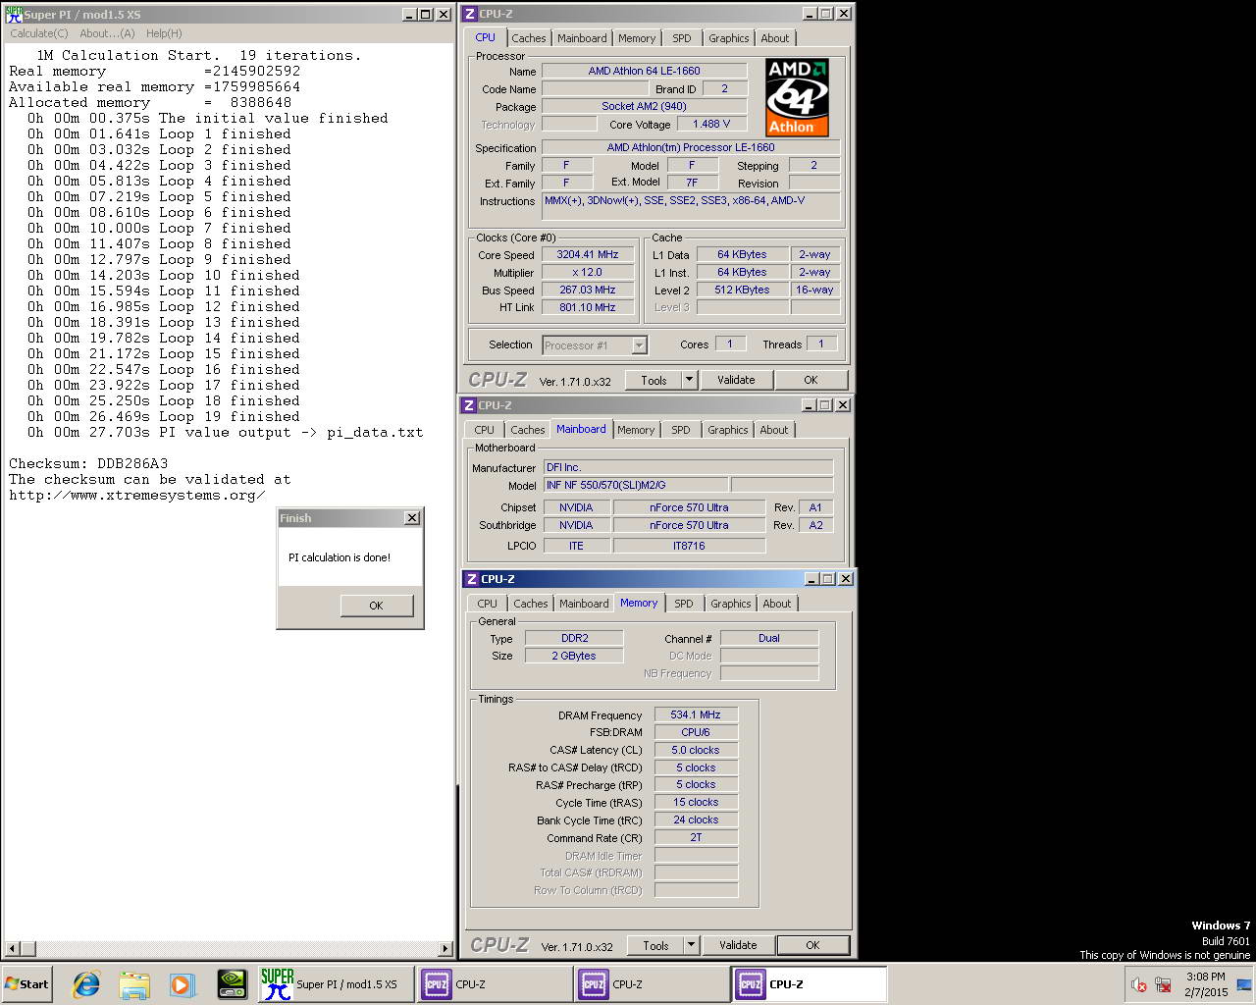The height and width of the screenshot is (1005, 1256).
Task: Click the Start button
Action: click(26, 984)
